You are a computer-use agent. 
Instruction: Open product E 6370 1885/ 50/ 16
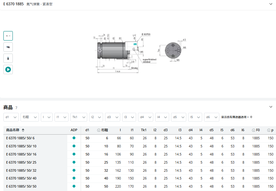21,154
